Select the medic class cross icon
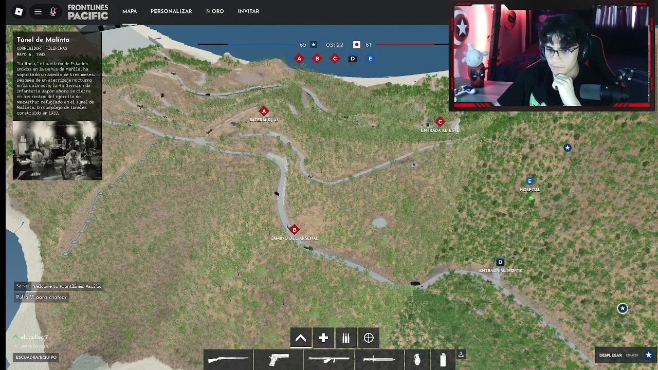 click(323, 338)
